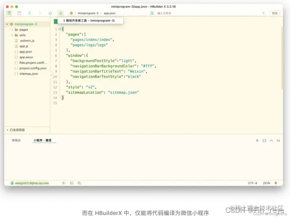Click the filter funnel icon
Viewport: 290px width, 218px height.
click(263, 13)
